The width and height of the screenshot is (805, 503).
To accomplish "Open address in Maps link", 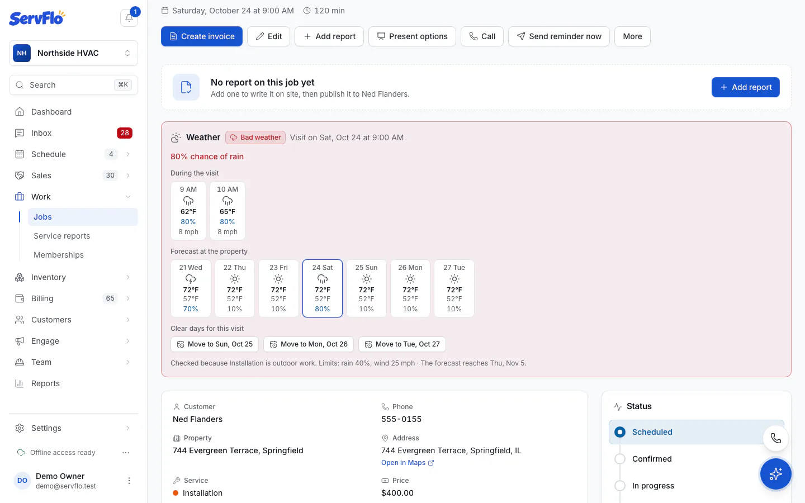I will [408, 463].
